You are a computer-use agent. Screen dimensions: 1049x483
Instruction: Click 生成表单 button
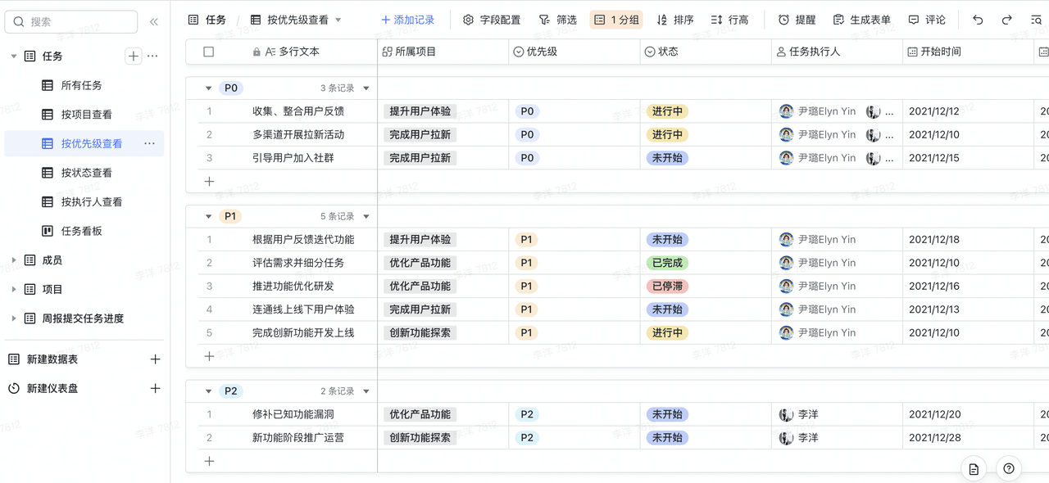pos(861,20)
